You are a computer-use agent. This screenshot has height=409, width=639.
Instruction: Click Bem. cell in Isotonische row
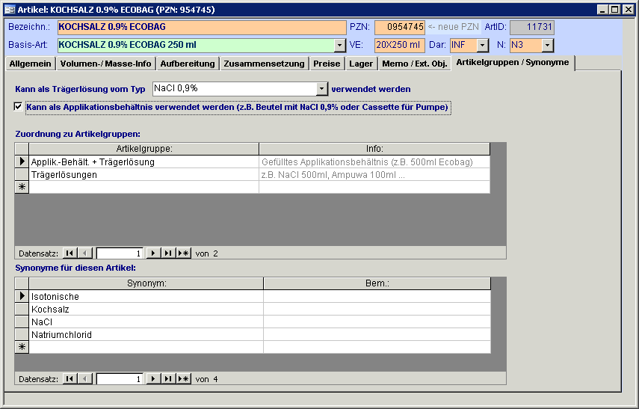tap(377, 296)
